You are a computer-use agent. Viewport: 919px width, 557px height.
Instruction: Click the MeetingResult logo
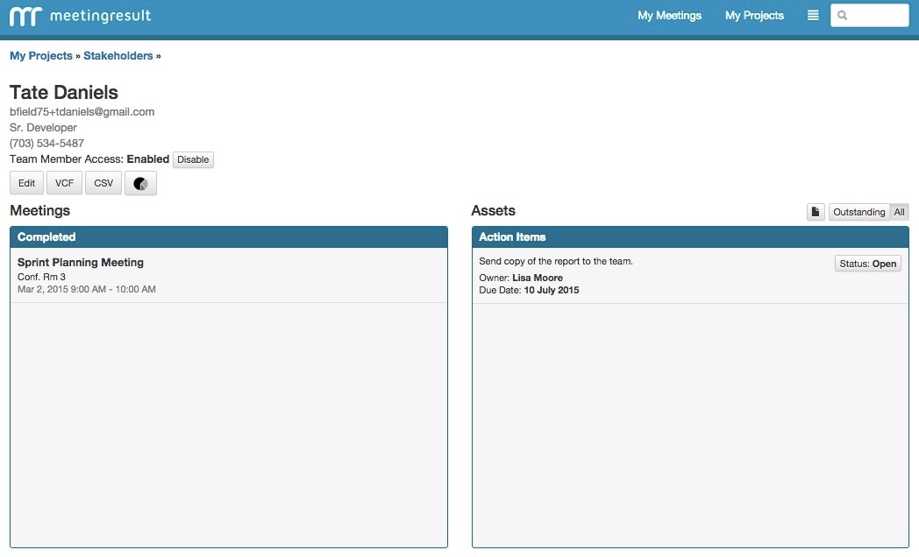point(80,16)
